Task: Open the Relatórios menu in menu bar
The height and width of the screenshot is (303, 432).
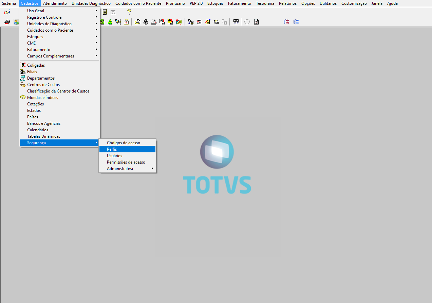Action: (x=288, y=3)
